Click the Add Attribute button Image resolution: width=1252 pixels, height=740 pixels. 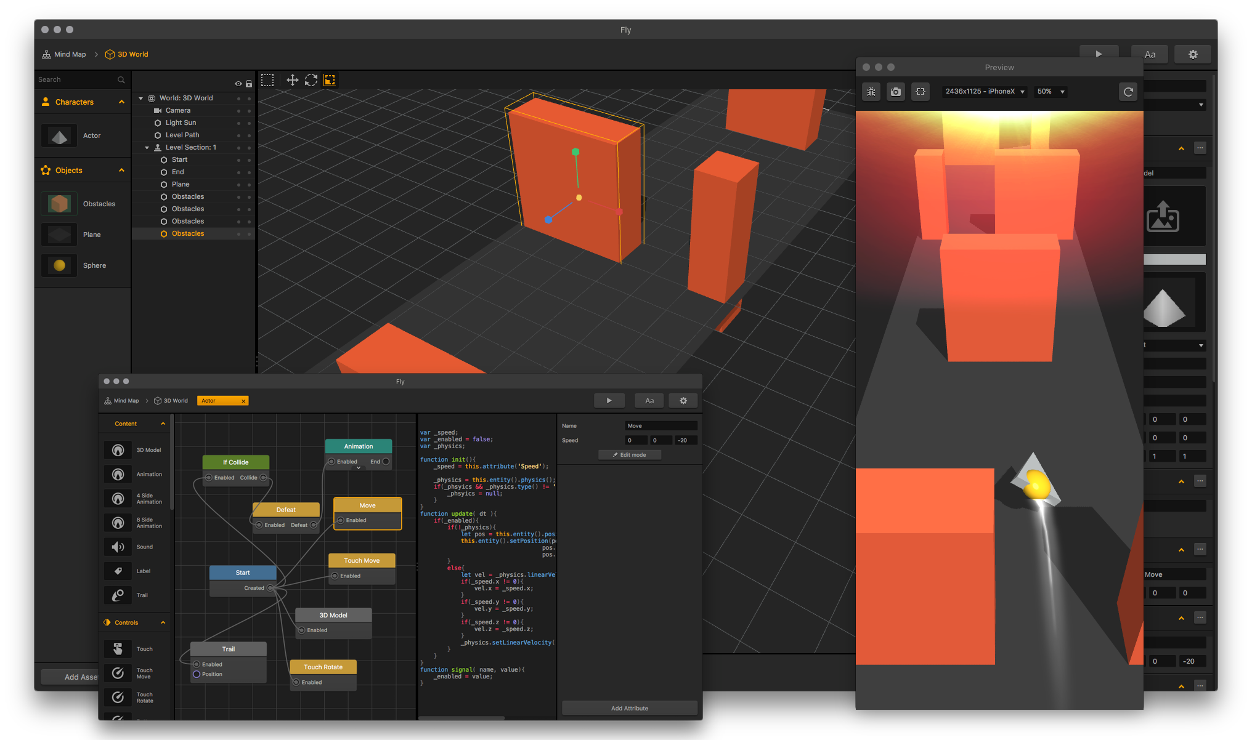(x=630, y=709)
